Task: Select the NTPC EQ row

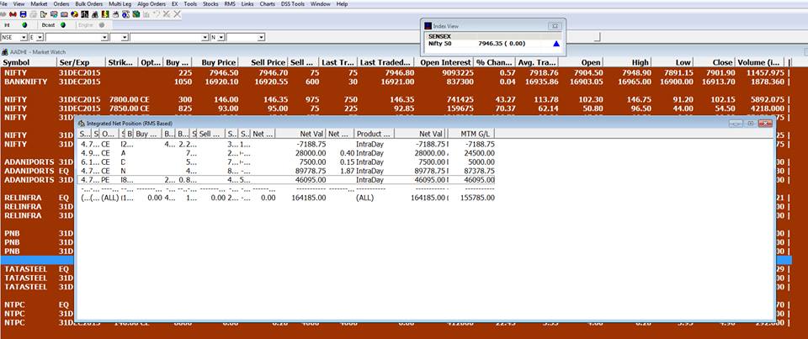Action: 36,305
